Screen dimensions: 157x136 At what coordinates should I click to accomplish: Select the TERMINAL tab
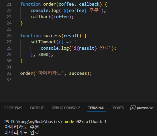tap(97, 108)
